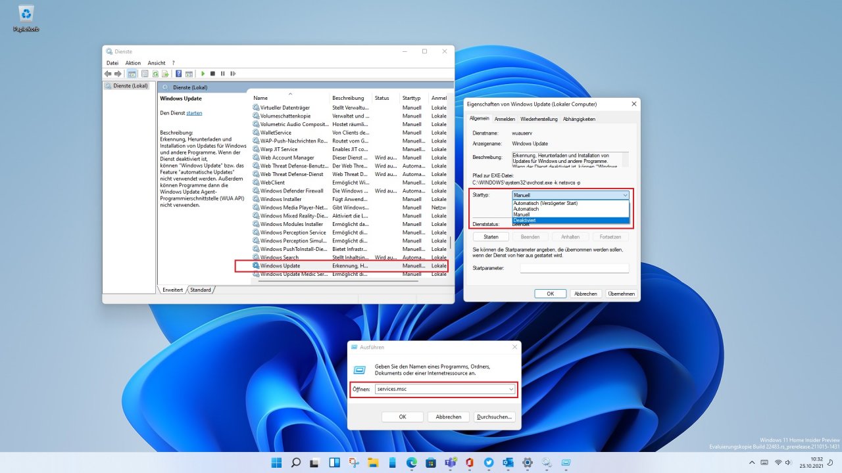Start service with green play toolbar icon
Screen dimensions: 842x473
[x=203, y=74]
